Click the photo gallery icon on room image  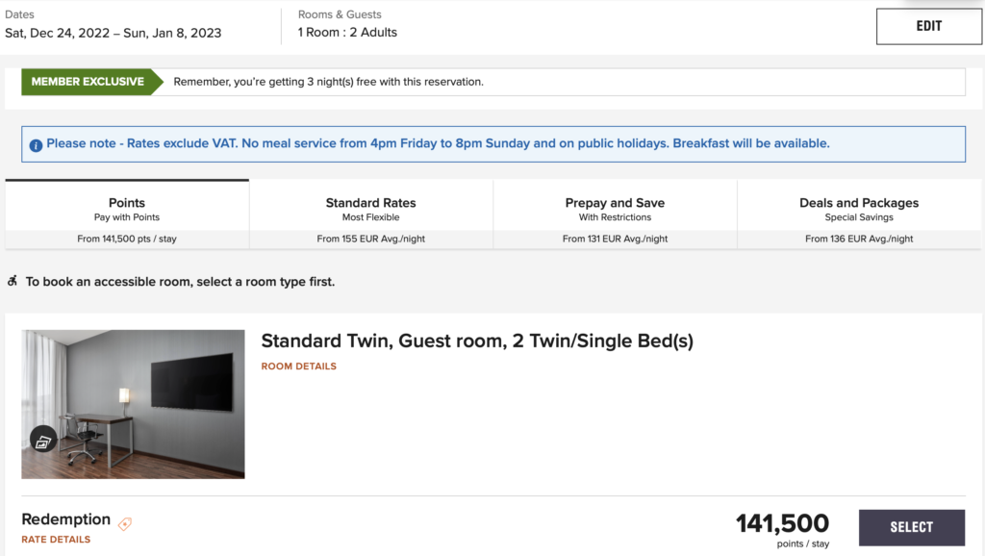pos(43,441)
